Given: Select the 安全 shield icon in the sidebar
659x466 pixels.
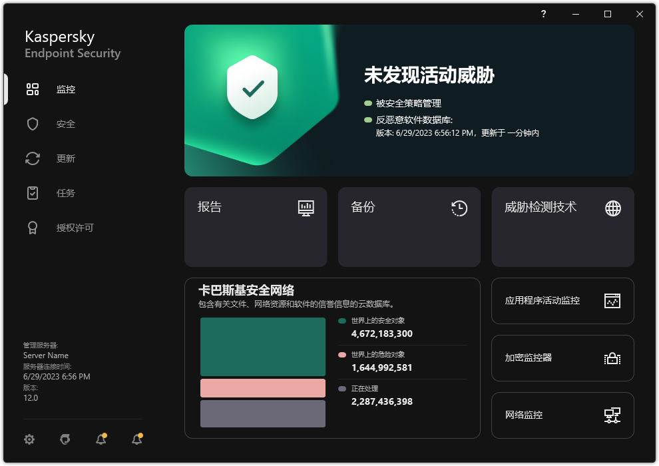Looking at the screenshot, I should (x=33, y=124).
